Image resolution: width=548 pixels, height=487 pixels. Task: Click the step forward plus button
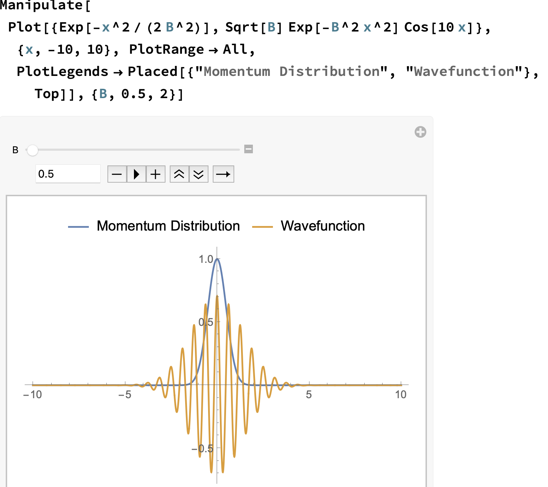[155, 174]
